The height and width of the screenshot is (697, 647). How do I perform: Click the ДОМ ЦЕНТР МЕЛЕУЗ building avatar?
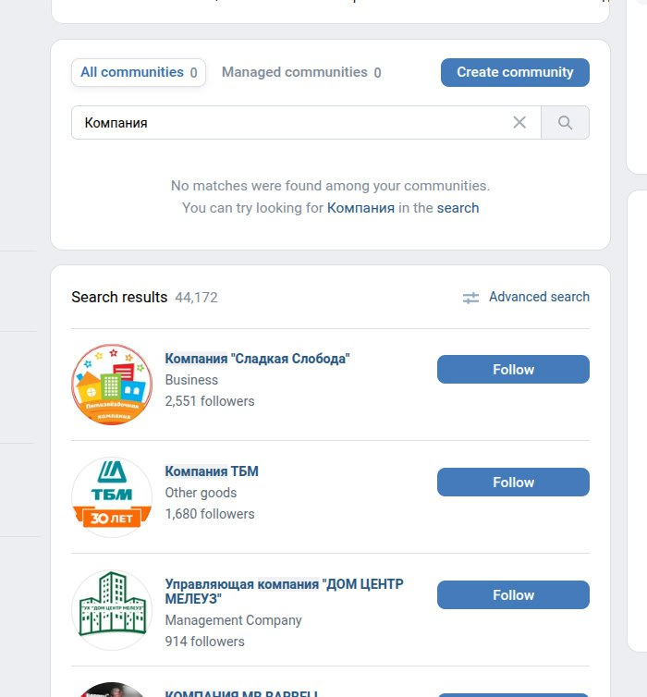point(112,610)
